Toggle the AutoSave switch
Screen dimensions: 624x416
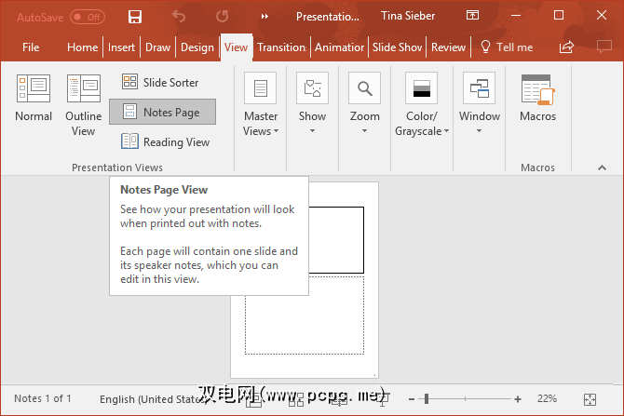tap(88, 17)
